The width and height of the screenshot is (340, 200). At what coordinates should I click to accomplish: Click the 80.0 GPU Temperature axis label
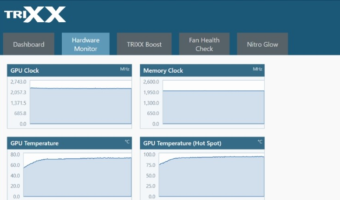tap(15, 154)
